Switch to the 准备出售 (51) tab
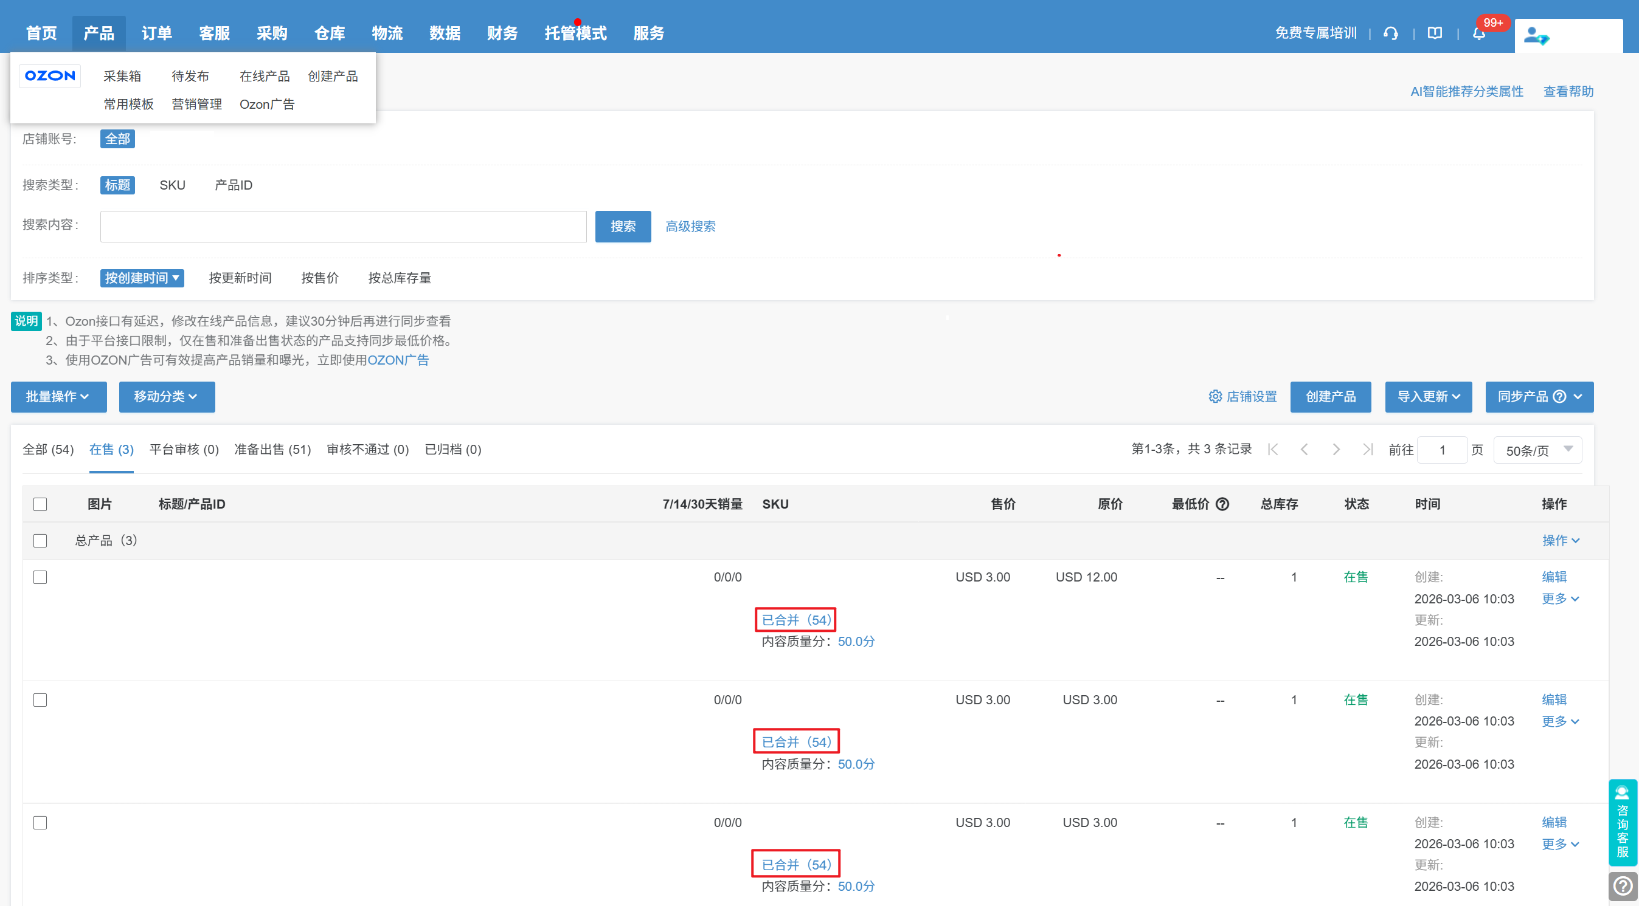Viewport: 1639px width, 906px height. coord(272,450)
